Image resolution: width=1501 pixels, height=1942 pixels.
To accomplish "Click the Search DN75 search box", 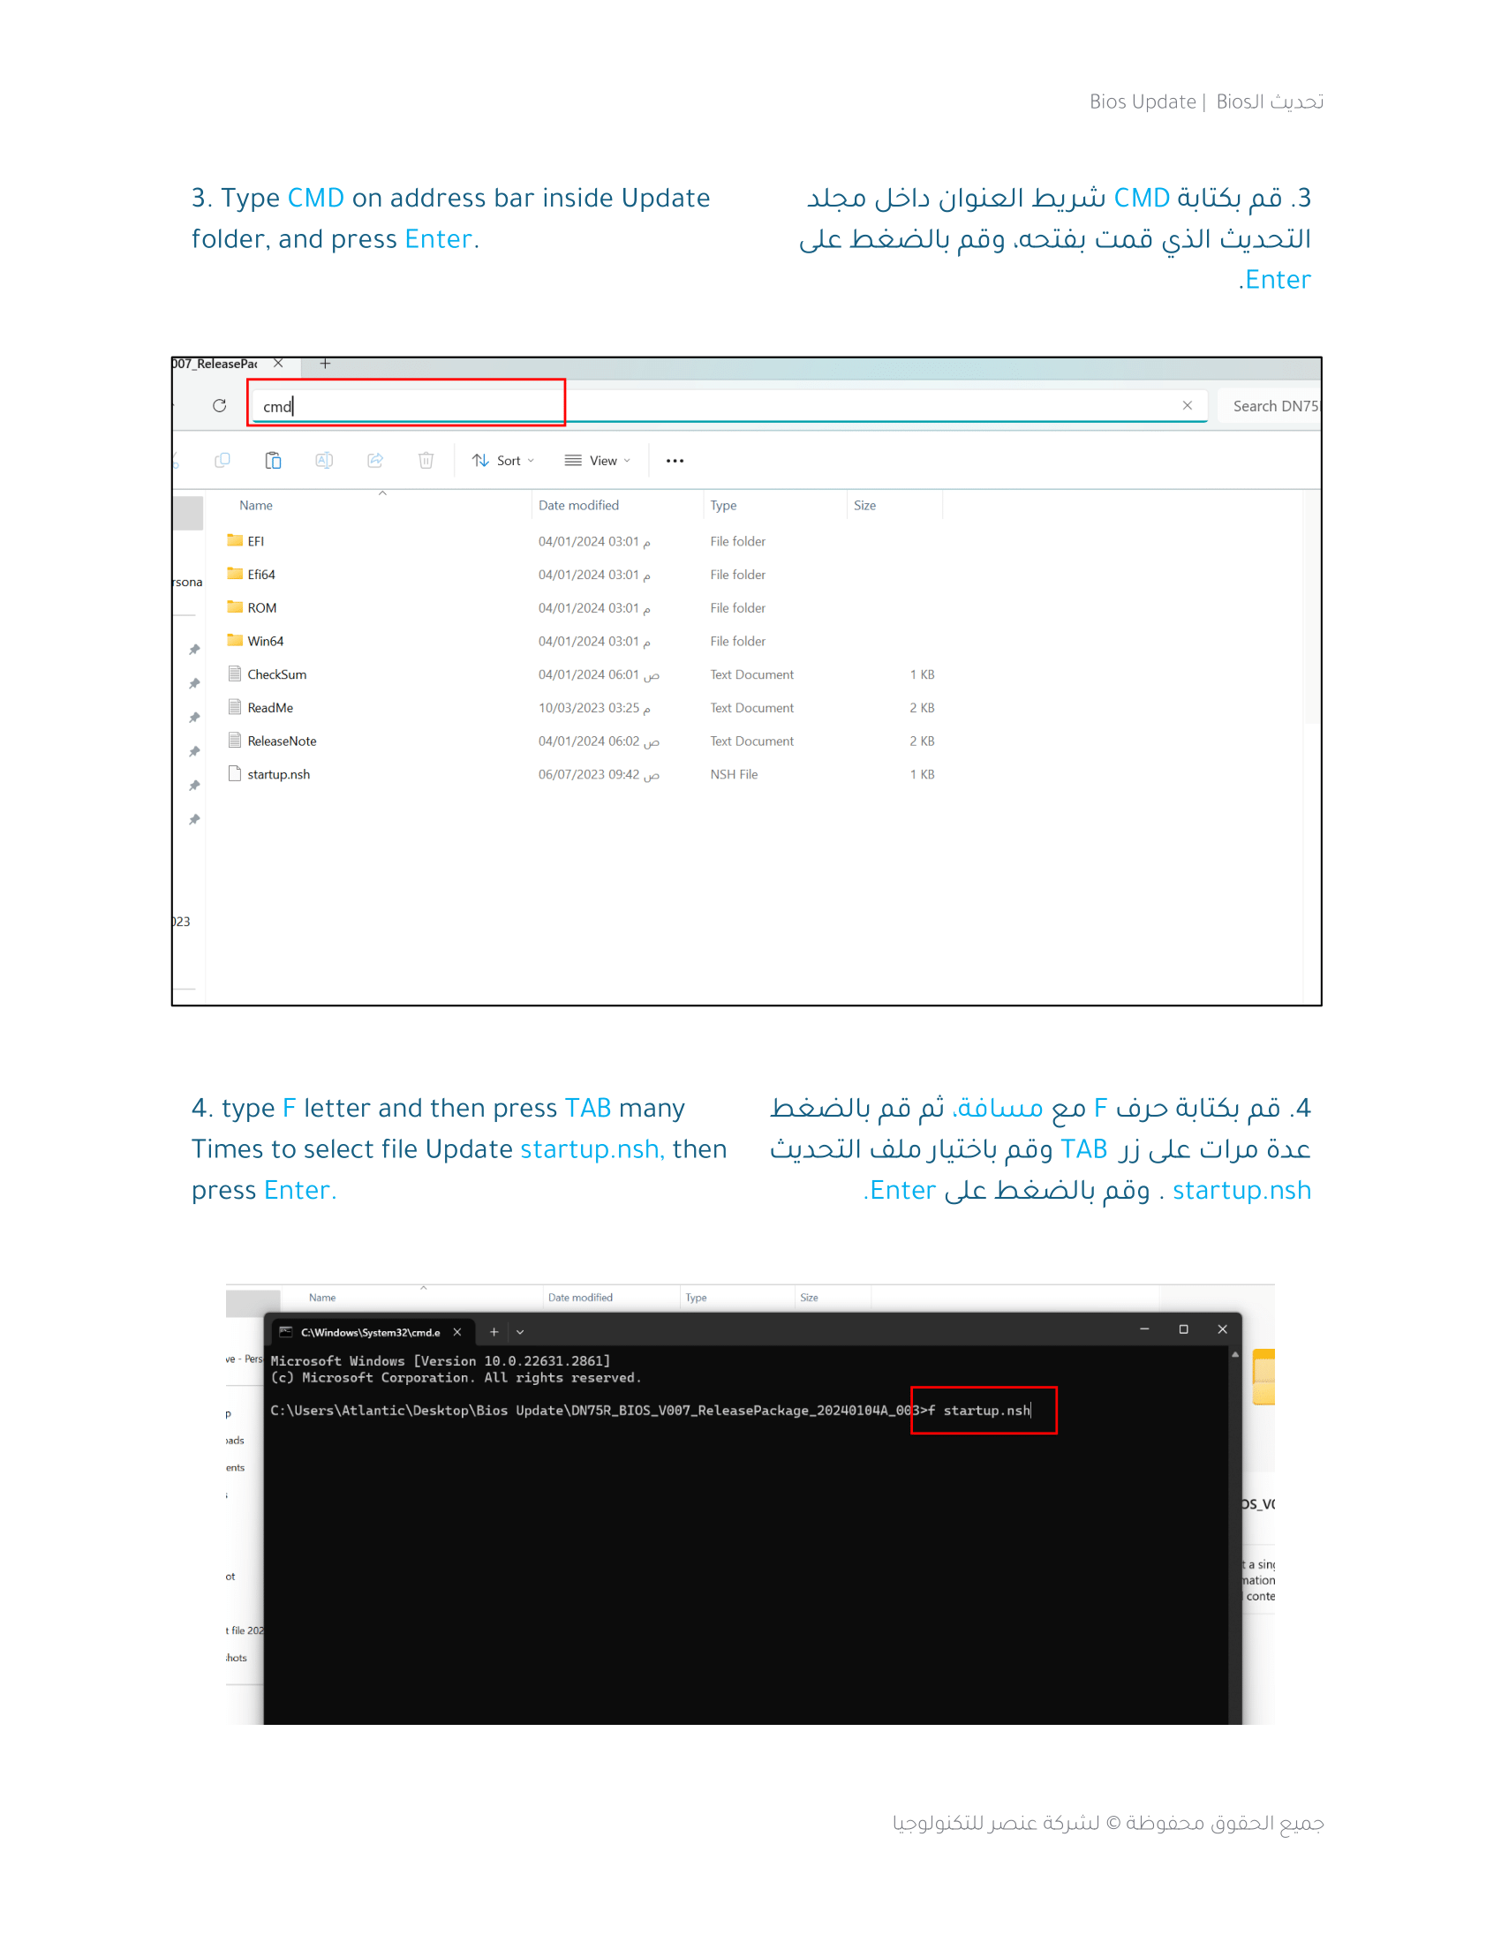I will tap(1270, 405).
